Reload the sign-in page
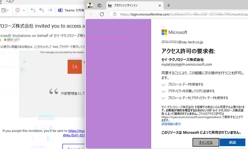Screen dimensions: 248x149 coord(102,14)
